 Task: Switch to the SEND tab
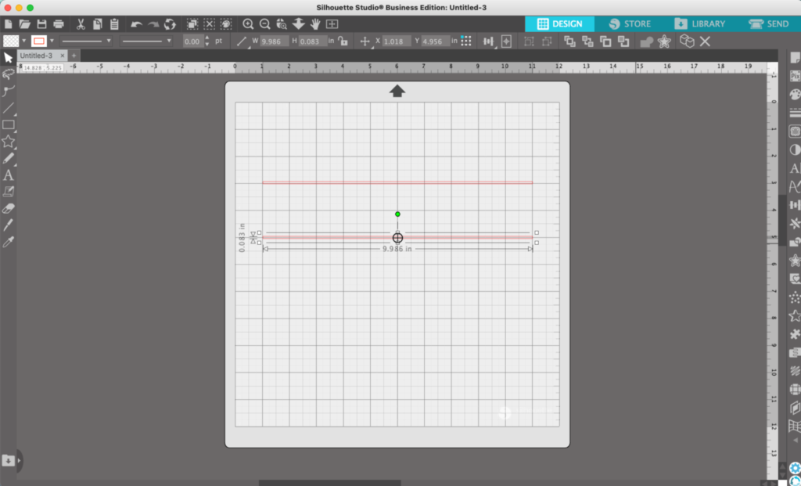point(769,24)
